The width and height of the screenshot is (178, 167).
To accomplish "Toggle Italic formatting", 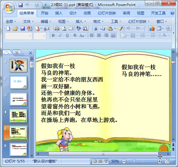I will coord(60,35).
